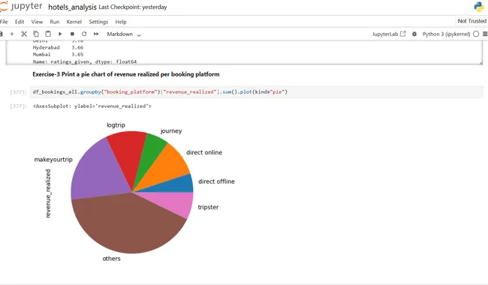Open the Kernel menu
Image resolution: width=488 pixels, height=285 pixels.
(74, 22)
